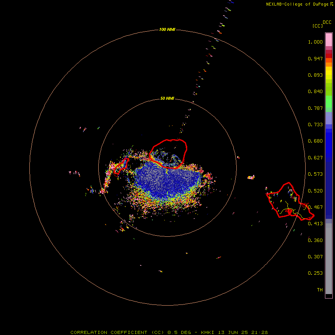Click the 1.000 value on the color scale
The image size is (335, 335).
click(315, 42)
